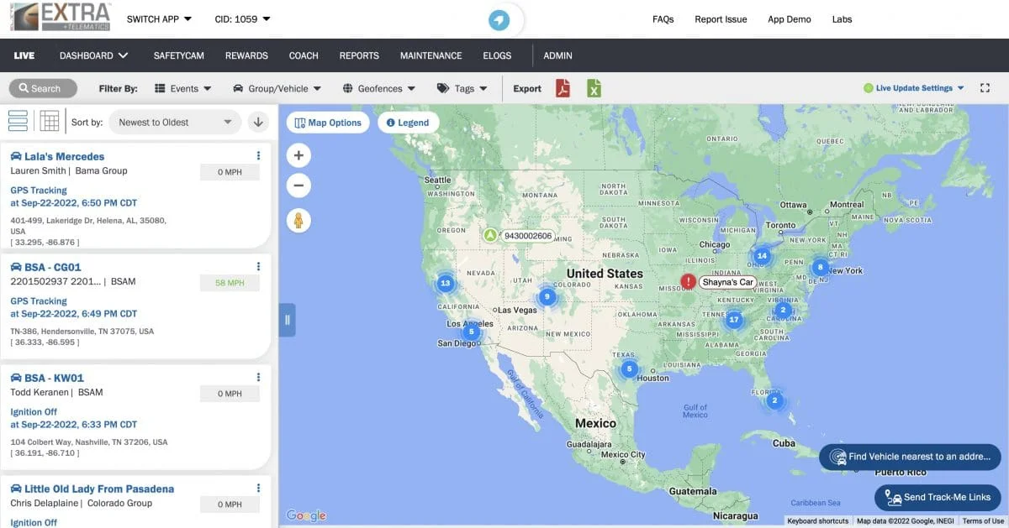Viewport: 1009px width, 528px height.
Task: Go to the REWARDS tab
Action: 246,55
